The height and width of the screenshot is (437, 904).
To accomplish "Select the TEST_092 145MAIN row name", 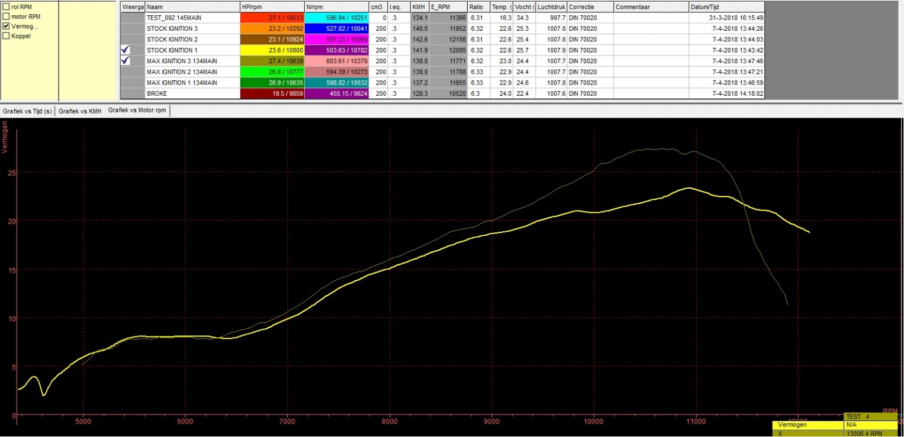I will (192, 18).
